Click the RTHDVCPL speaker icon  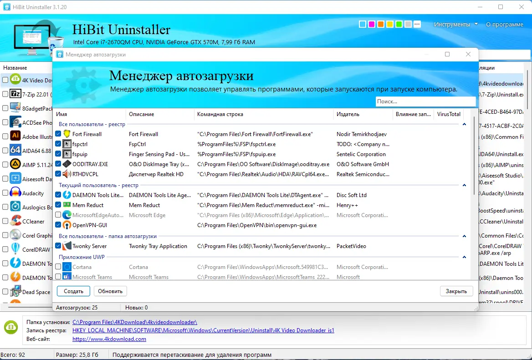point(67,174)
